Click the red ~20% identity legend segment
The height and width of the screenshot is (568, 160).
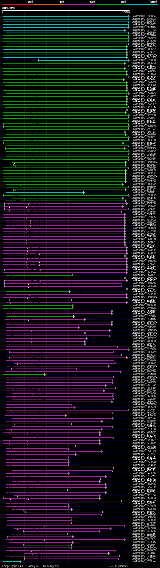18,4
